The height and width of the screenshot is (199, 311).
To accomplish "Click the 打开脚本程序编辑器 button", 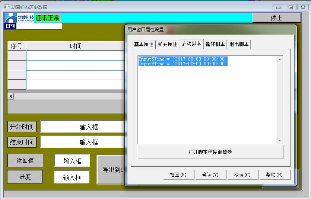I will (x=210, y=152).
